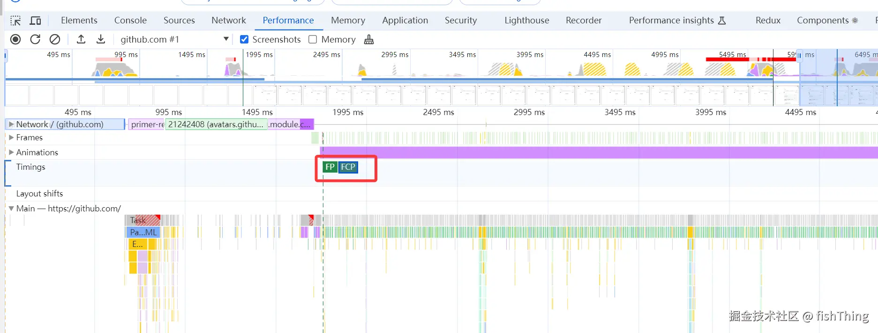The width and height of the screenshot is (878, 333).
Task: Select the primer-re network request bar
Action: pos(147,124)
